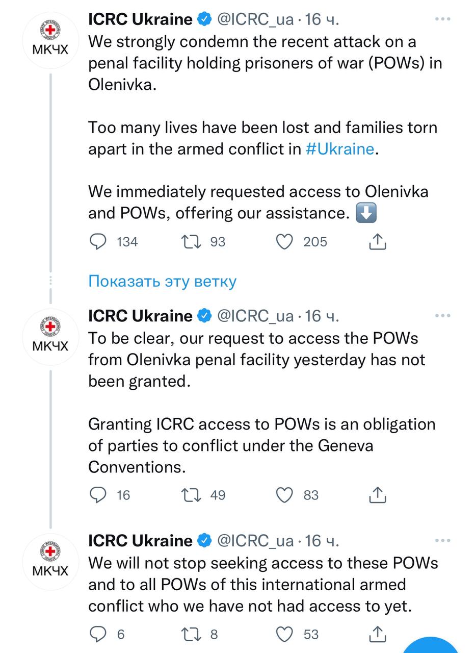Like the tweet with 83 likes

pyautogui.click(x=284, y=495)
